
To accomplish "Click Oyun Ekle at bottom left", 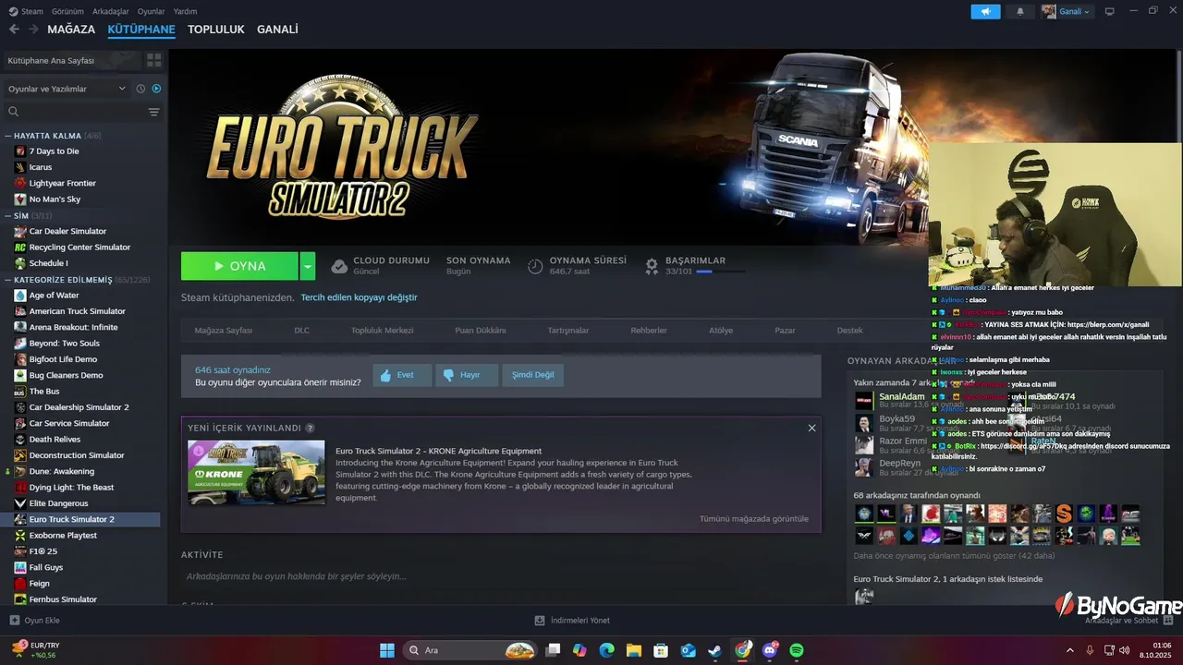I will coord(35,621).
